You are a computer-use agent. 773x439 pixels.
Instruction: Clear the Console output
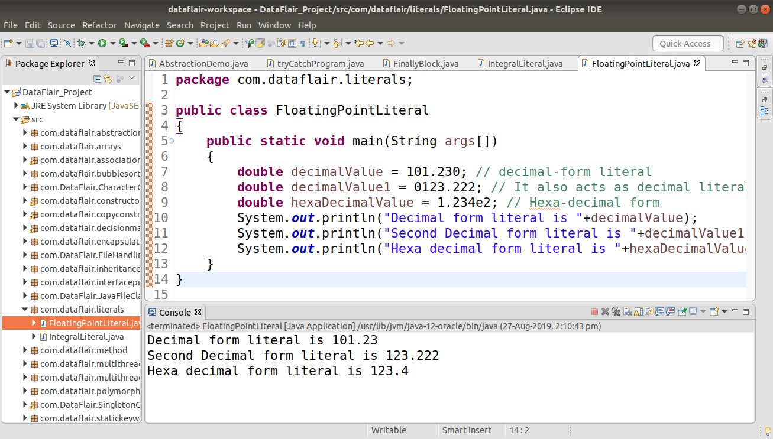click(x=628, y=311)
